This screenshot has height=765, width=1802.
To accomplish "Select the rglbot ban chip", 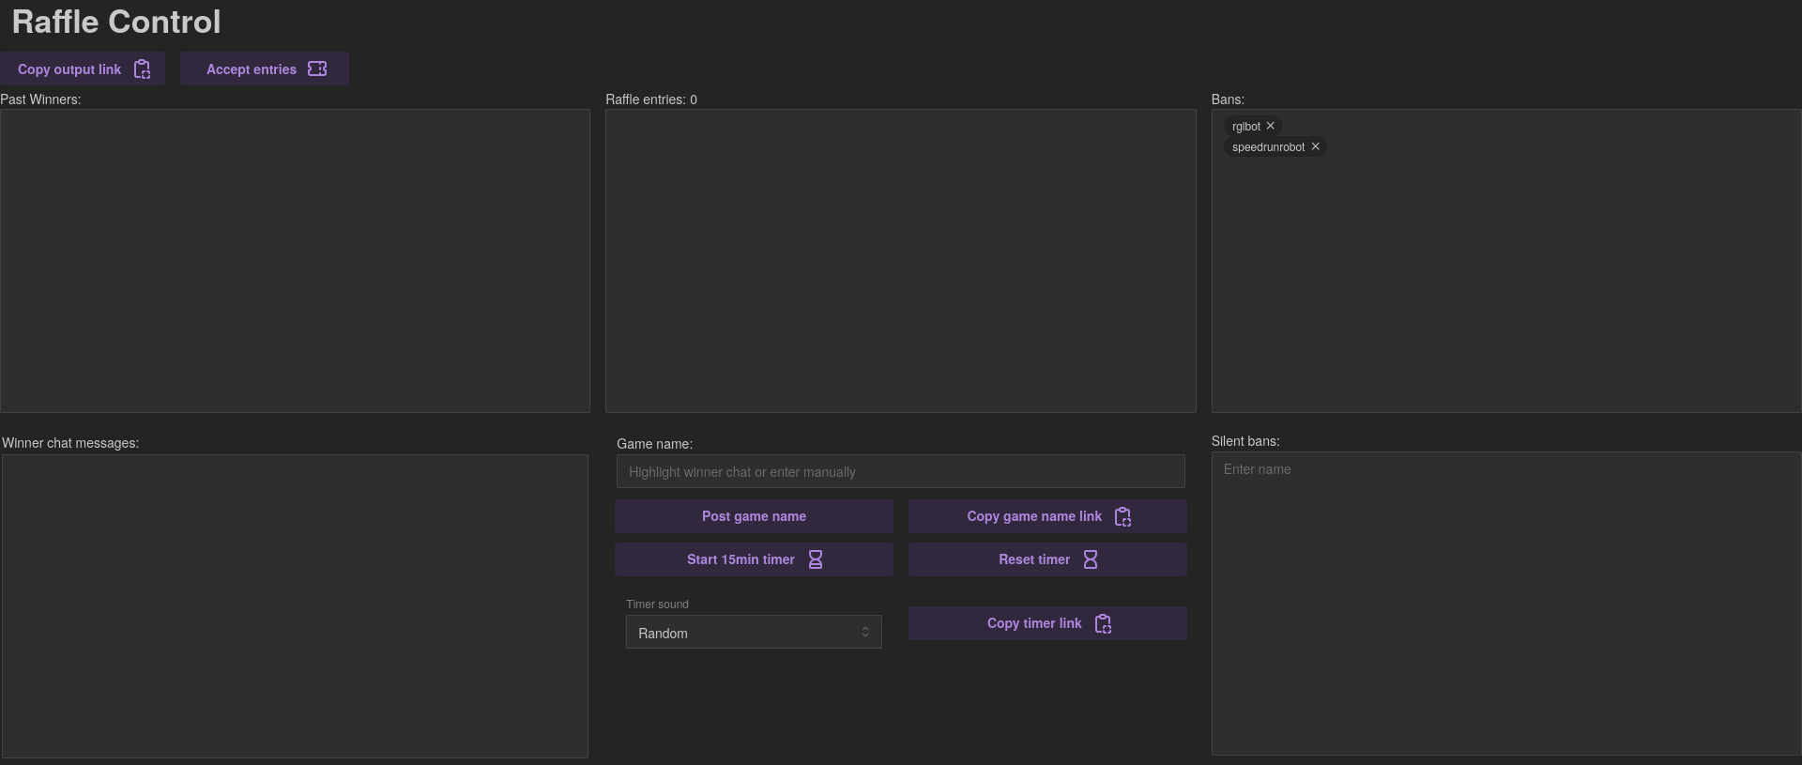I will coord(1245,127).
